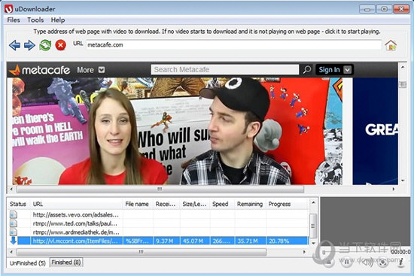Screen dimensions: 414x276
Task: Click the More link on Metacafe header
Action: click(x=85, y=70)
